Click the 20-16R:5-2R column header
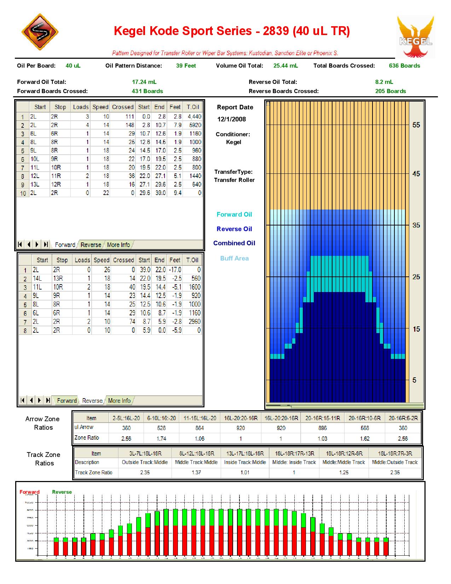The image size is (451, 584). coord(403,418)
